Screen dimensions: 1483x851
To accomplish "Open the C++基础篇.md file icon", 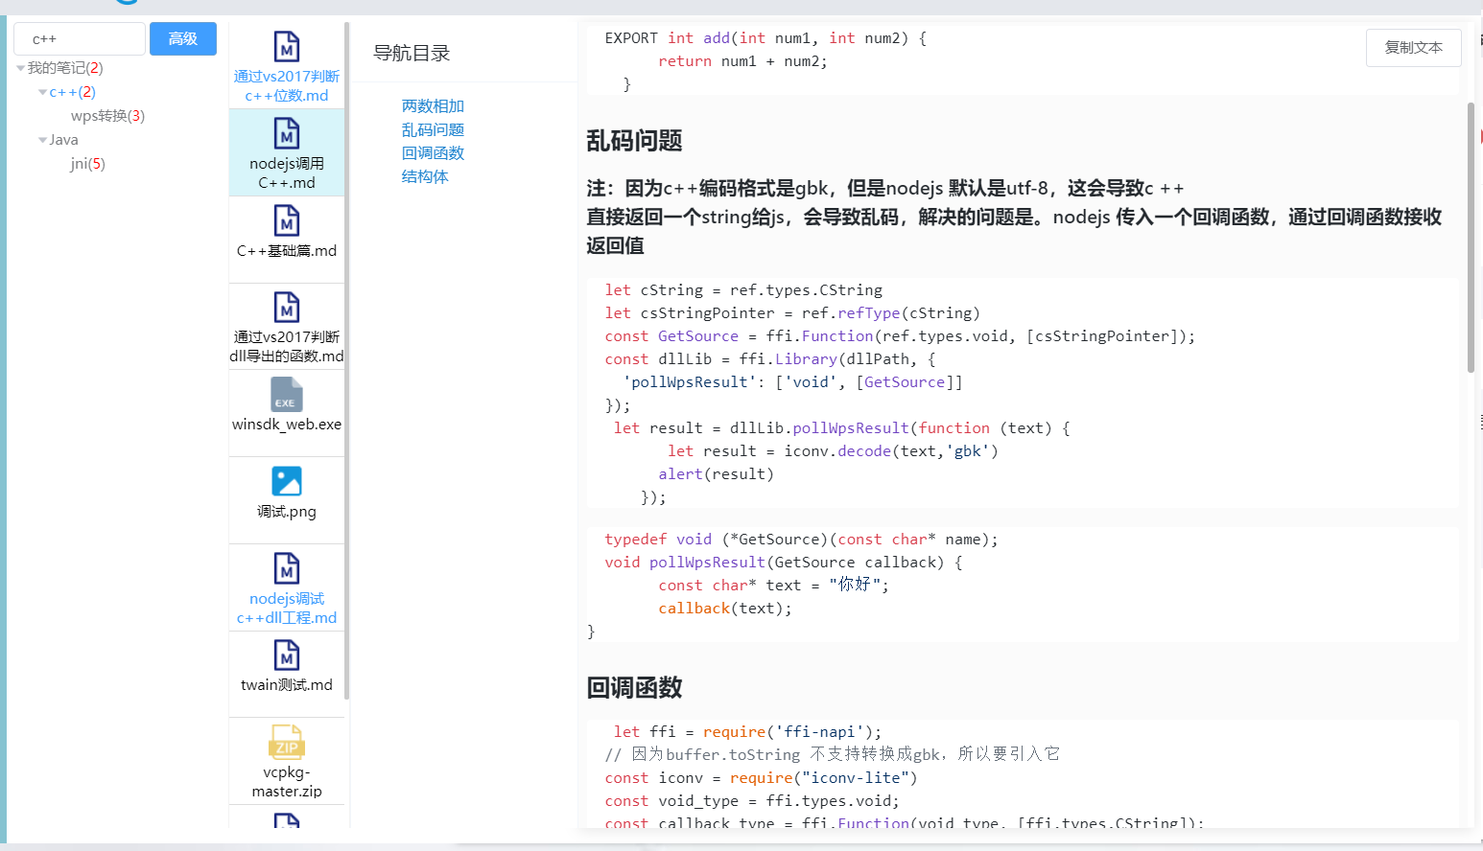I will coord(287,220).
